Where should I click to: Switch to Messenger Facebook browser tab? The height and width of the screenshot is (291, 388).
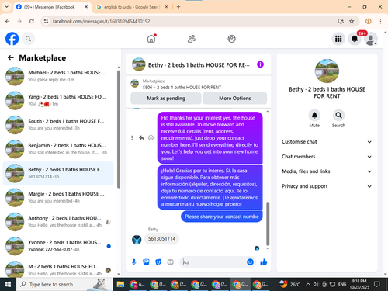(x=52, y=7)
